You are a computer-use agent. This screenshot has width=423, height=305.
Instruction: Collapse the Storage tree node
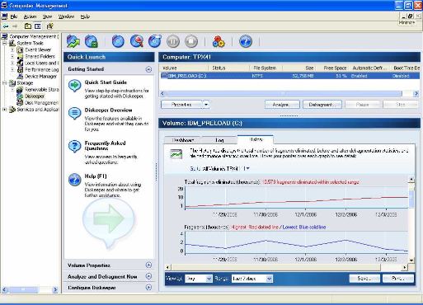point(4,82)
